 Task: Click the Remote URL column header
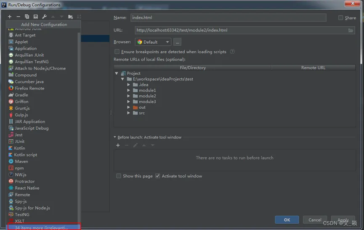coord(313,68)
